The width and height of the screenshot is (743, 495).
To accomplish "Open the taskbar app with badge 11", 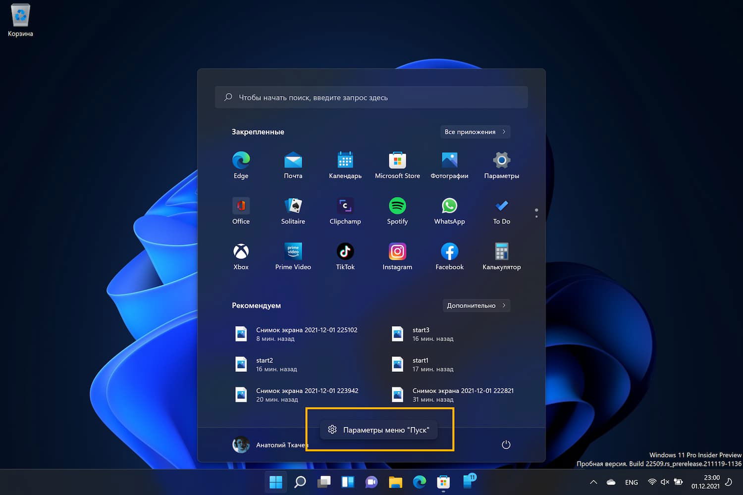I will click(468, 481).
